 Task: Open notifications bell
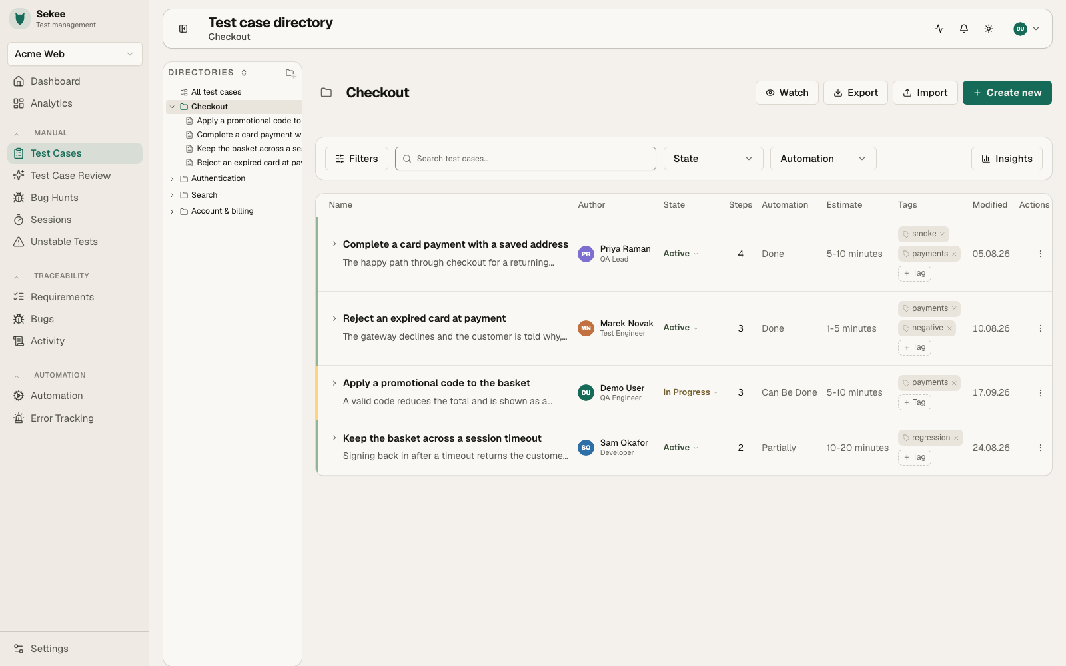[964, 29]
